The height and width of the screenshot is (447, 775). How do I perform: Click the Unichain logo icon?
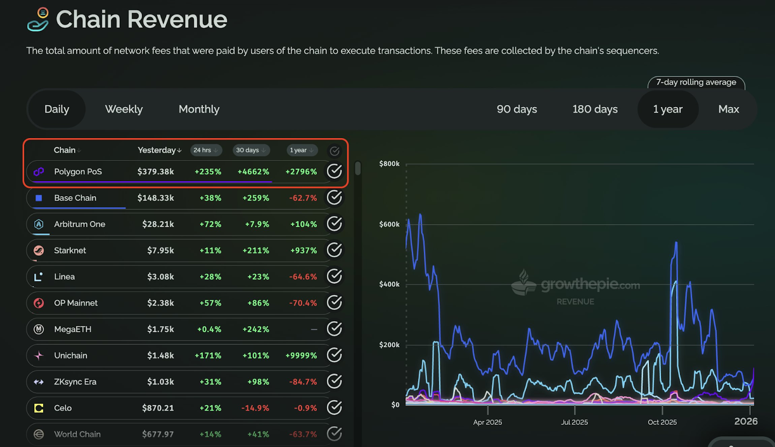tap(39, 355)
